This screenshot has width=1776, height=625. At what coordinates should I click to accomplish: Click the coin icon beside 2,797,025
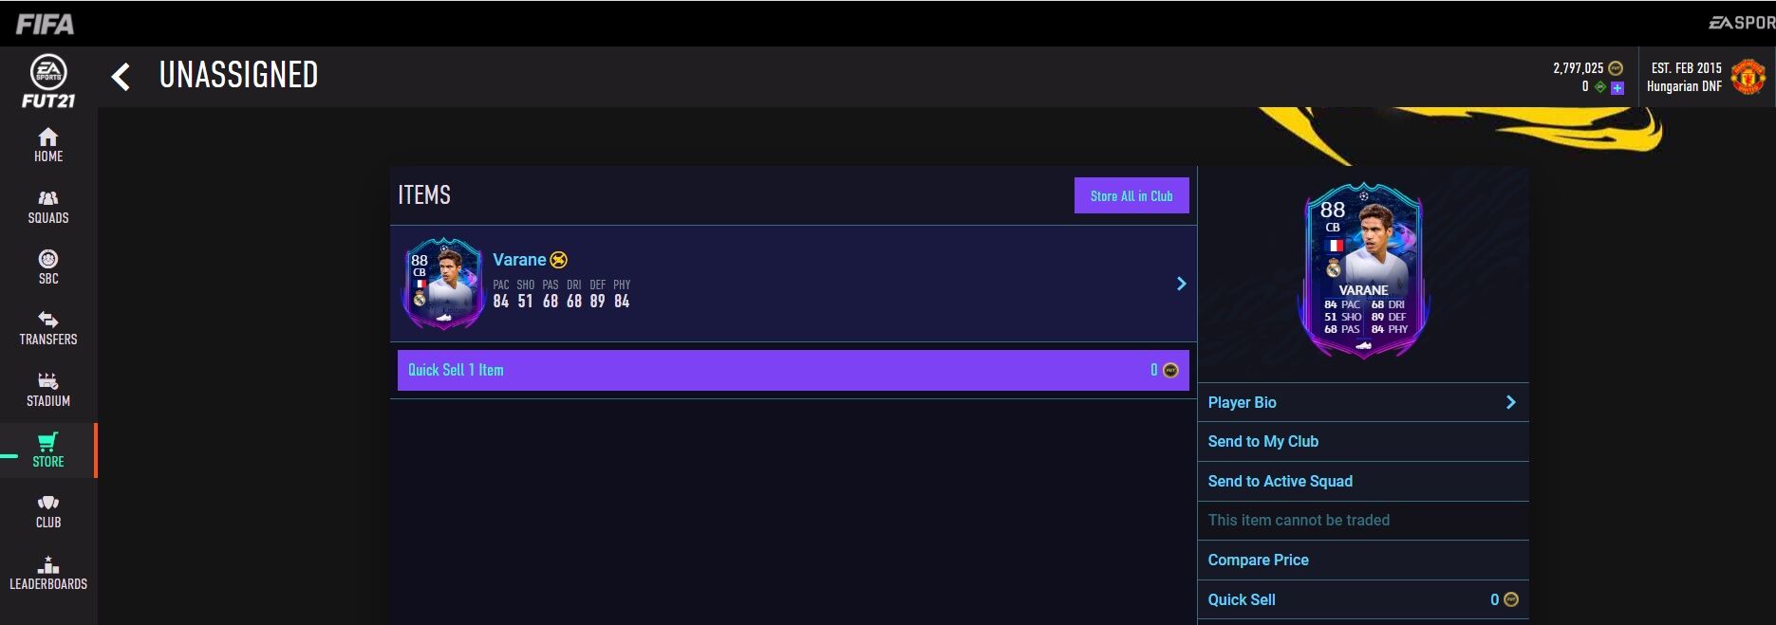tap(1616, 68)
